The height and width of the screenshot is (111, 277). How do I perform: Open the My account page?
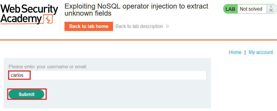[261, 52]
